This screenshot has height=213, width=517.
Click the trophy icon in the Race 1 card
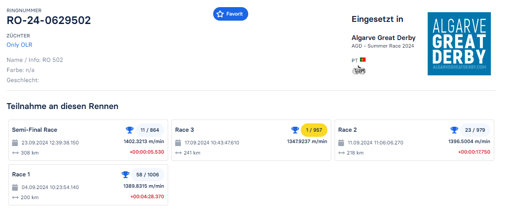click(125, 174)
